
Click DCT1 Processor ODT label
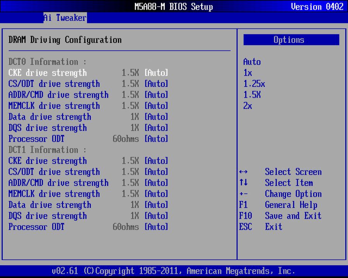click(36, 227)
